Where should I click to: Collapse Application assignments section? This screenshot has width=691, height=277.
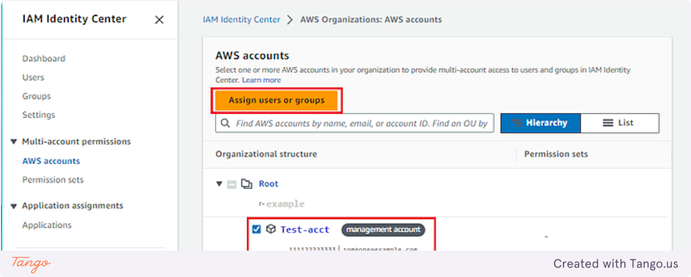coord(14,206)
